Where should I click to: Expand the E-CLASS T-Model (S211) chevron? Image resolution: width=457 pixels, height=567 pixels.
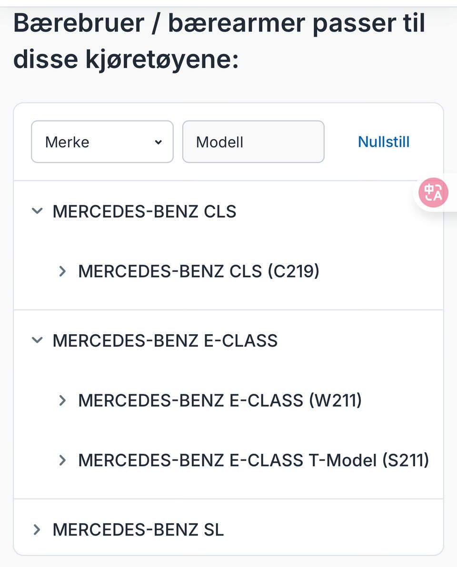(x=62, y=460)
